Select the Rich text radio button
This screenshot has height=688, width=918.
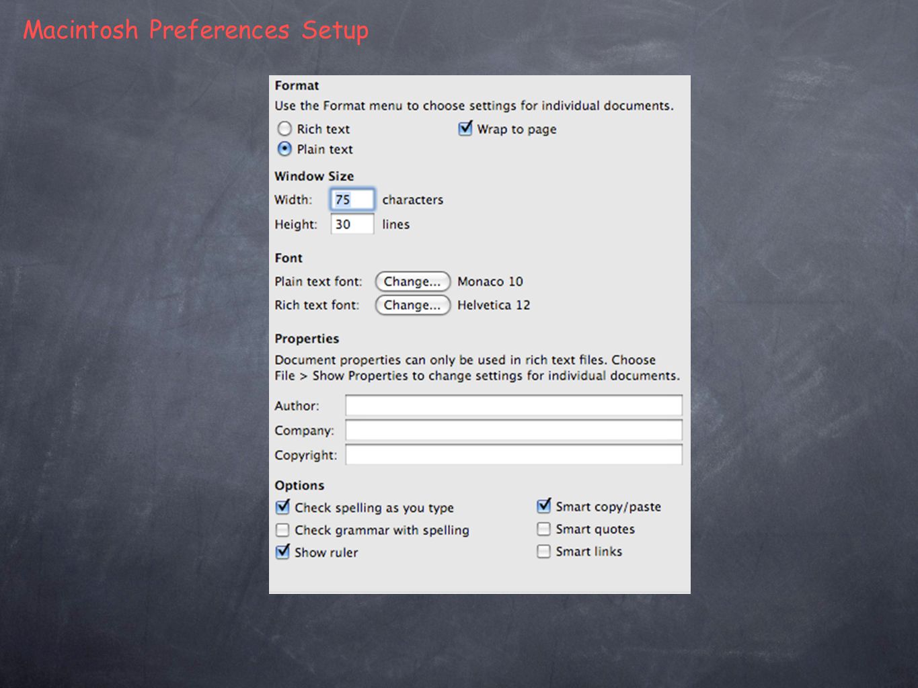coord(284,128)
